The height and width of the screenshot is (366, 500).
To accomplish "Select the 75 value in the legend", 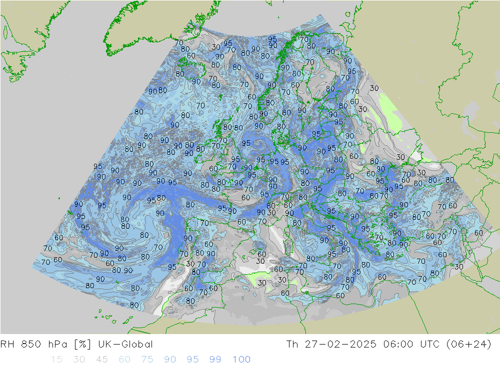I will tap(147, 360).
